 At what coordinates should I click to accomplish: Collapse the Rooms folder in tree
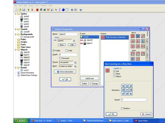pos(16,68)
